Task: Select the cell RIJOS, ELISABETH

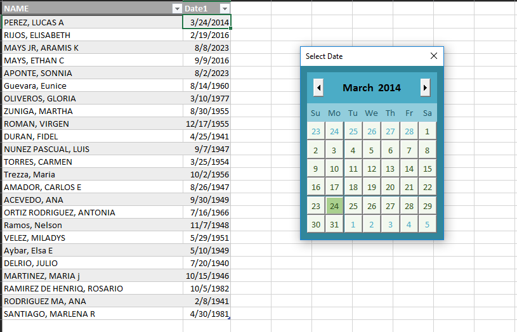Action: coord(93,35)
